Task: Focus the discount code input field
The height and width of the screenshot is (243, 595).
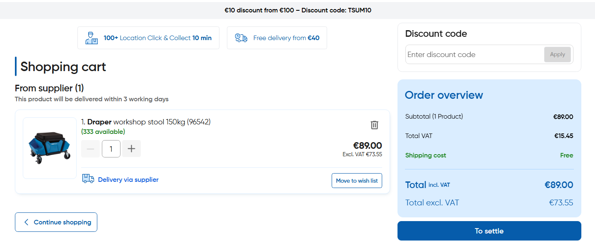Action: 475,55
